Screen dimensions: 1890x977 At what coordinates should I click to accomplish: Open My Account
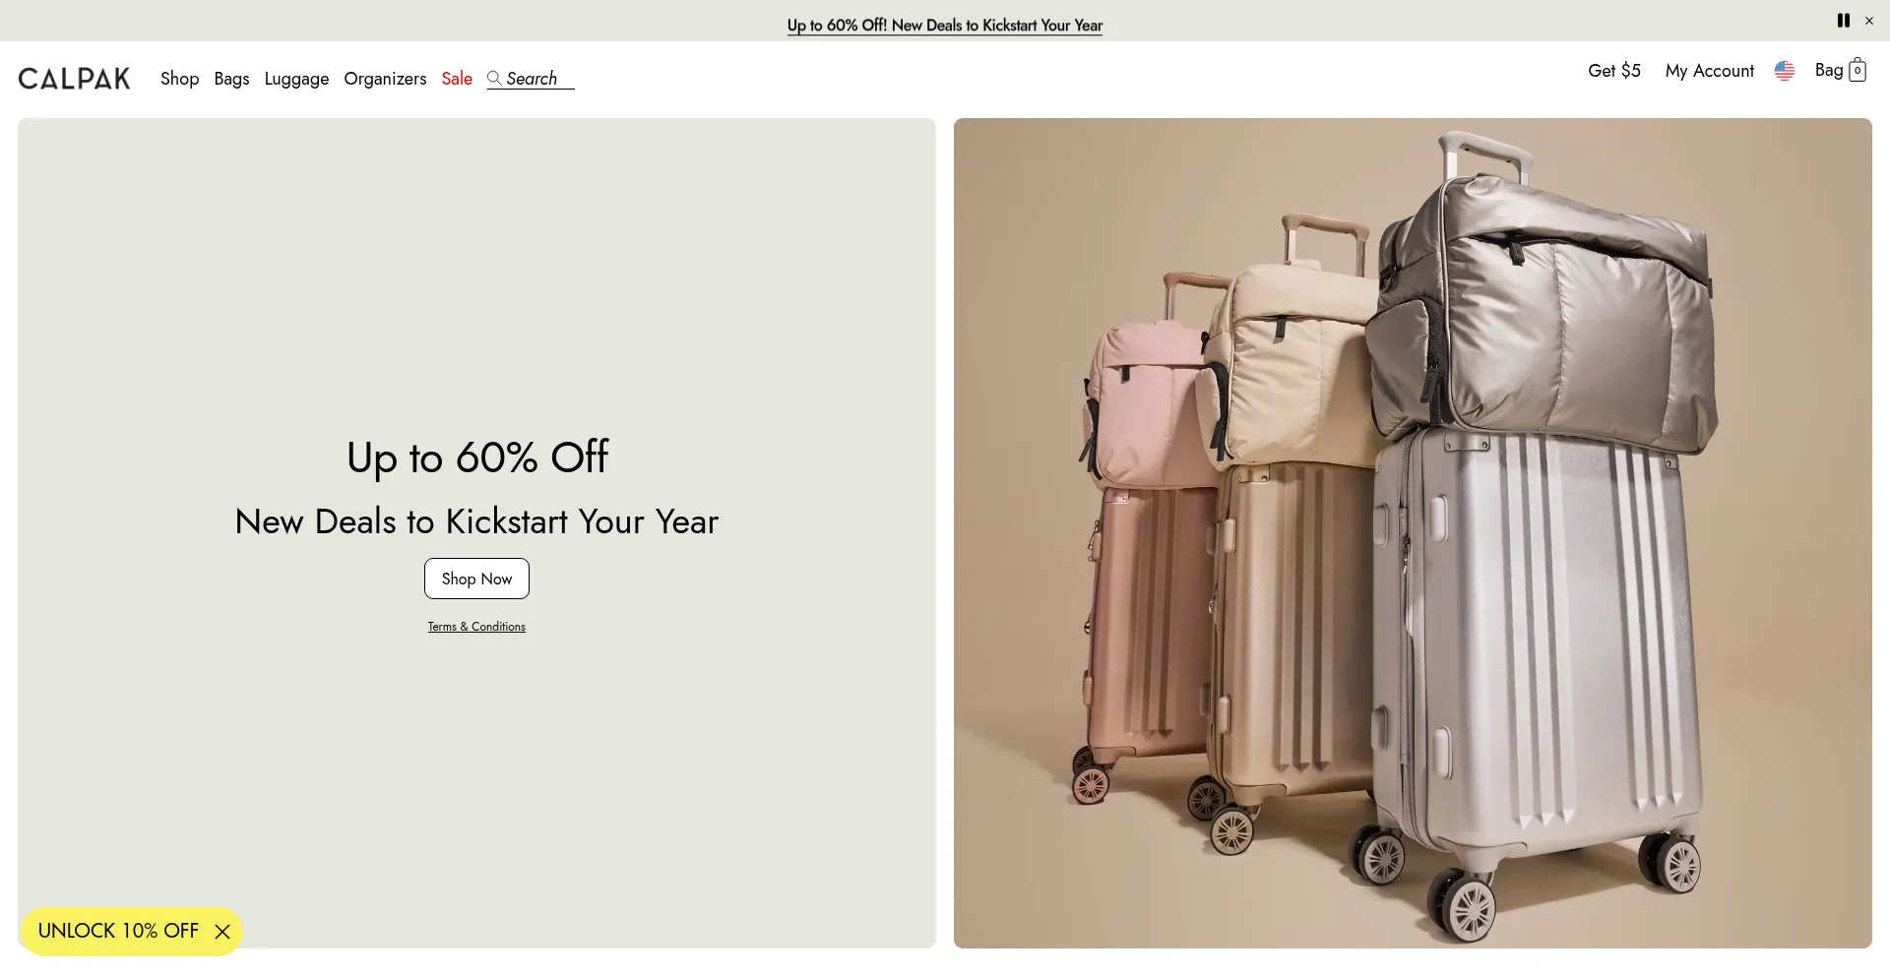click(1709, 71)
